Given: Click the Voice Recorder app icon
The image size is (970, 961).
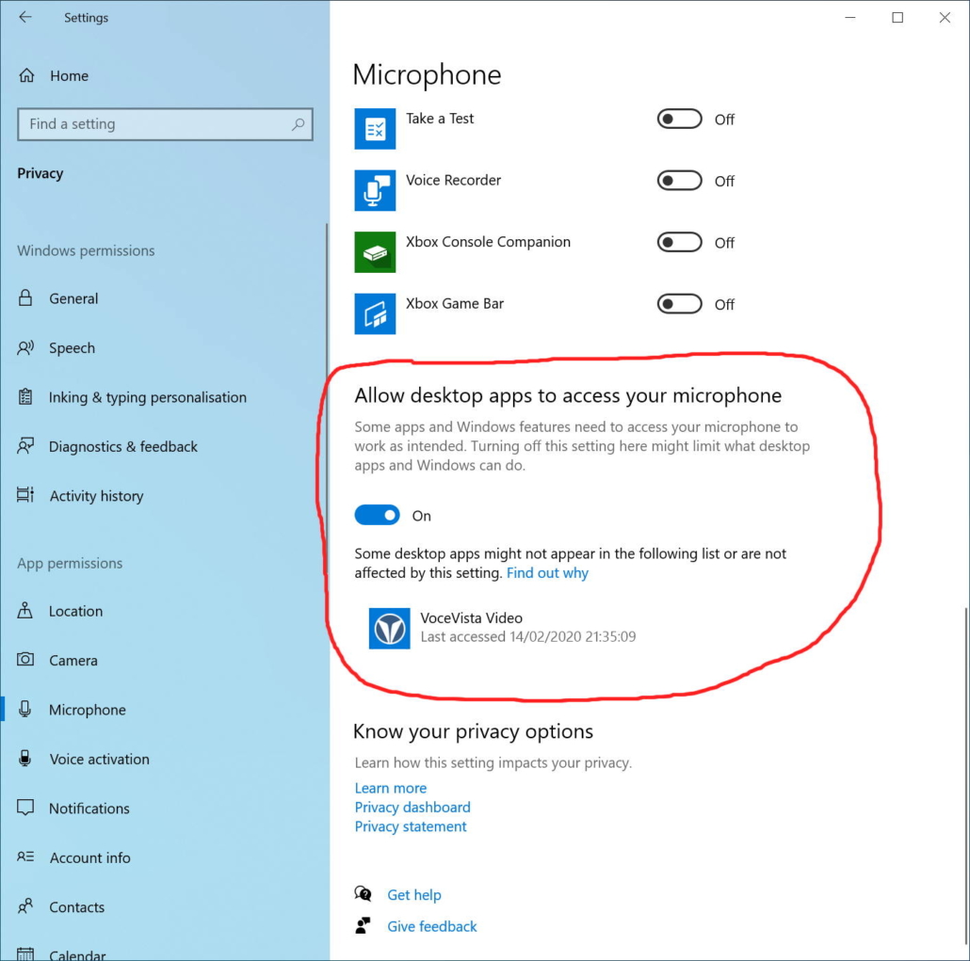Looking at the screenshot, I should click(375, 190).
